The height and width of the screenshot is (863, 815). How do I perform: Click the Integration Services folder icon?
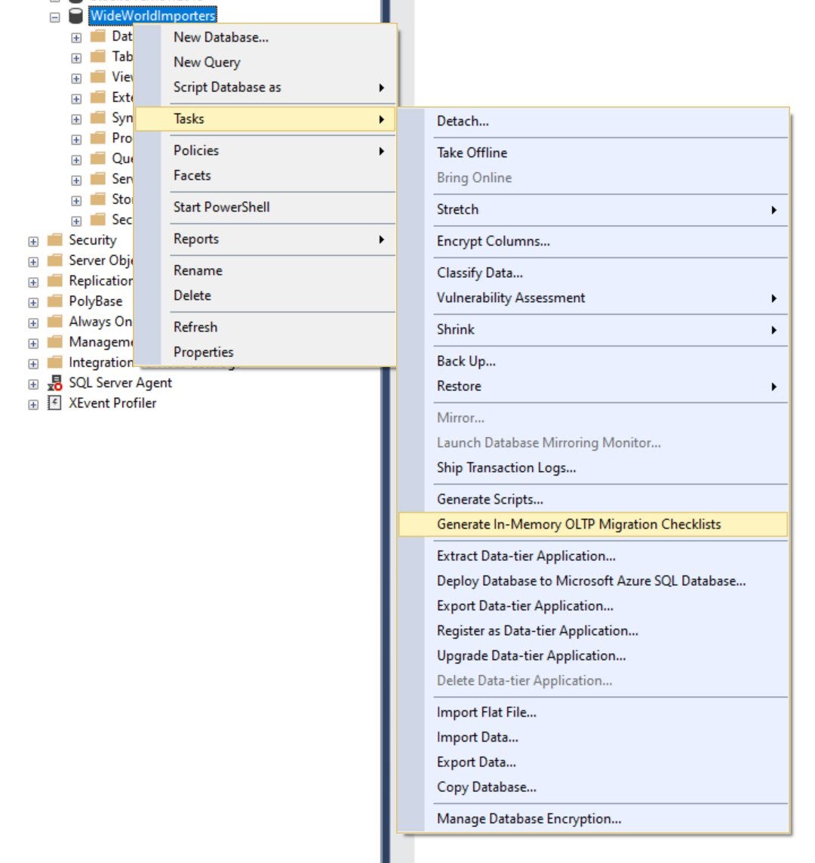pyautogui.click(x=54, y=362)
